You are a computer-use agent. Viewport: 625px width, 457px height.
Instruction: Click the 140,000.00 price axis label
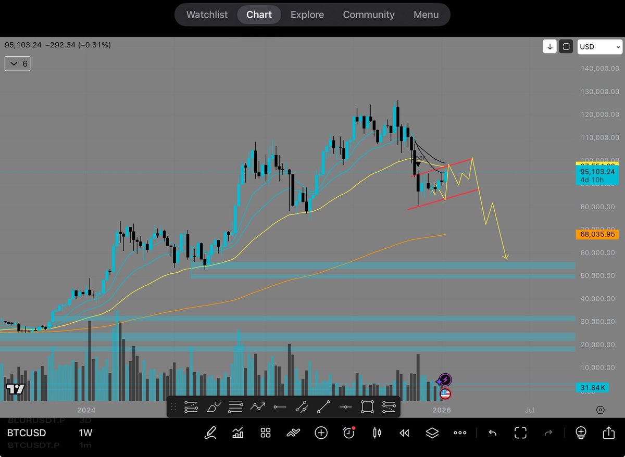click(x=599, y=69)
